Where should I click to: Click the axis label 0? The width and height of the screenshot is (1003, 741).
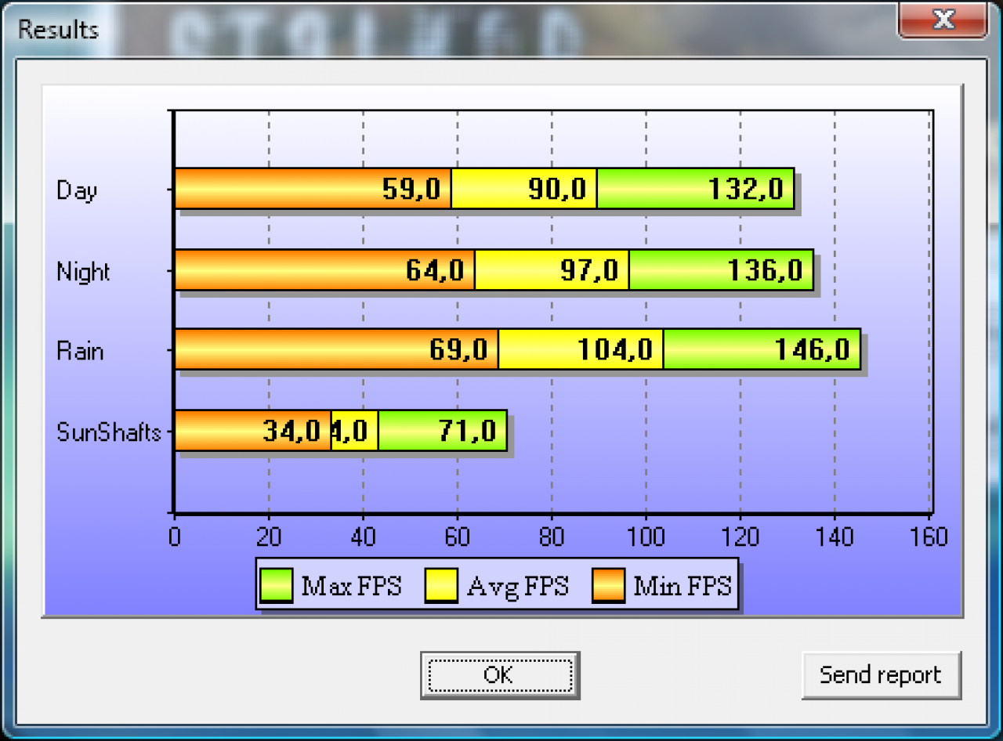click(174, 537)
